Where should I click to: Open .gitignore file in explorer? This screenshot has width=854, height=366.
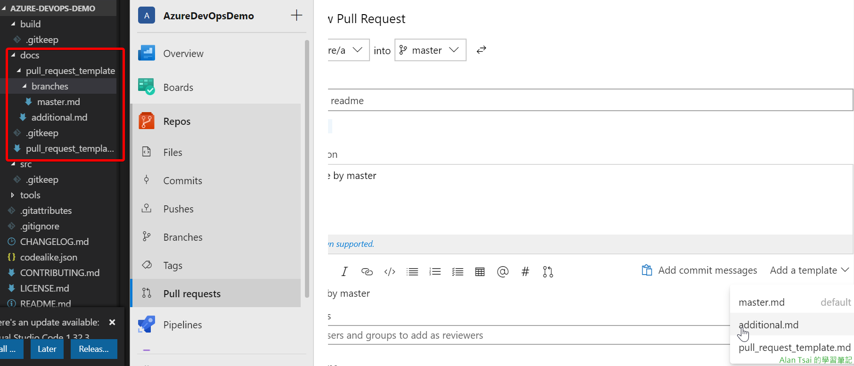(x=40, y=226)
